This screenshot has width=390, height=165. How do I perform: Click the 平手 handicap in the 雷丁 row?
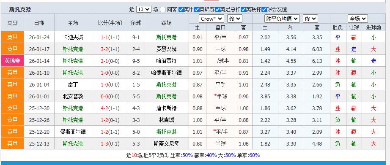click(x=220, y=84)
